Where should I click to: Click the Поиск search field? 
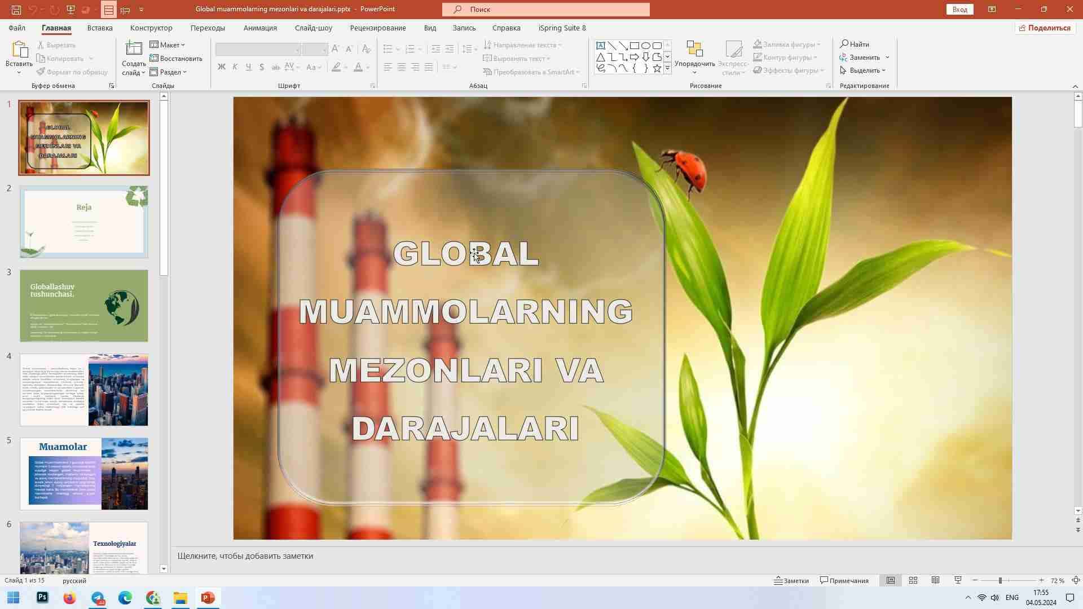[546, 10]
